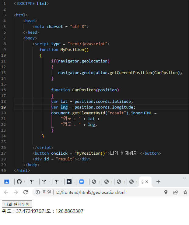The height and width of the screenshot is (225, 189).
Task: Click the "위도 : " string in code
Action: (71, 119)
